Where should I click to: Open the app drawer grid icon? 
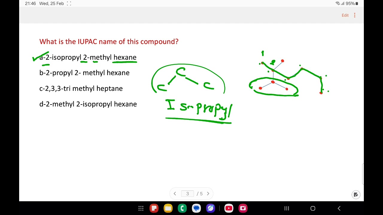[x=141, y=208]
